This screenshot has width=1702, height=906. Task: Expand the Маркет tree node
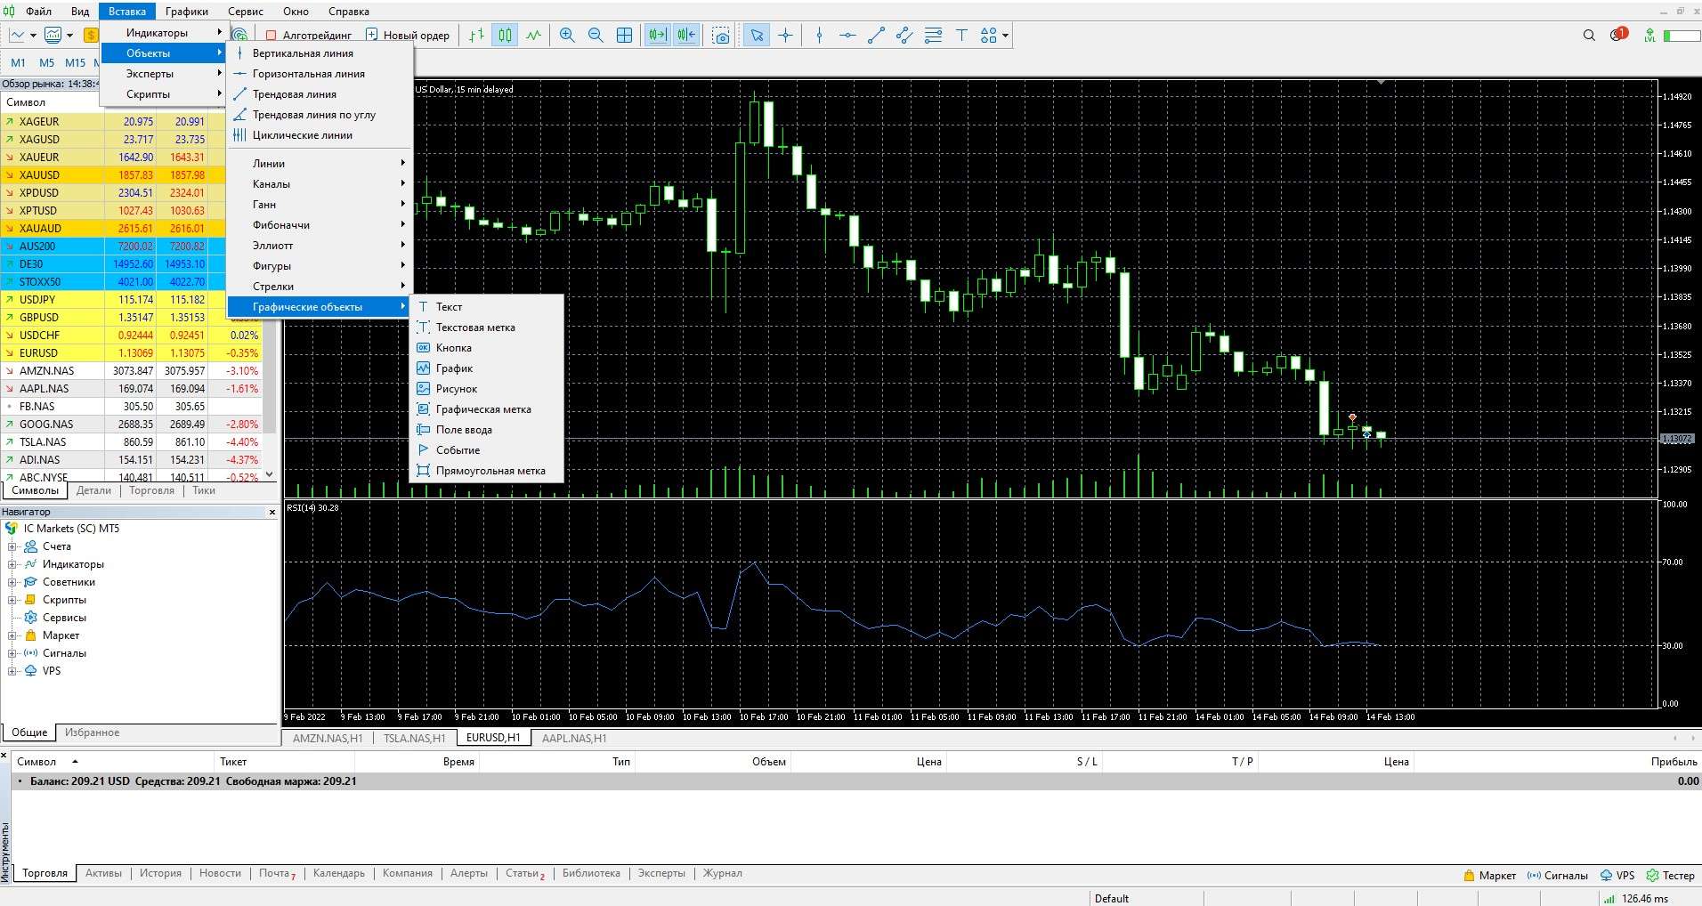(x=12, y=635)
